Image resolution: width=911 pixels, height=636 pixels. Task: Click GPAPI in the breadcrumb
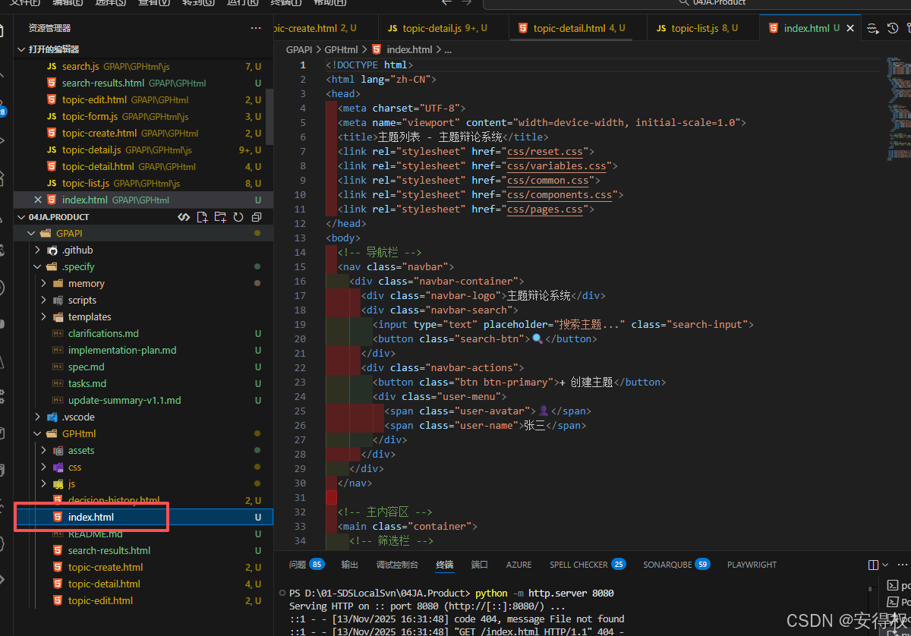(x=299, y=49)
